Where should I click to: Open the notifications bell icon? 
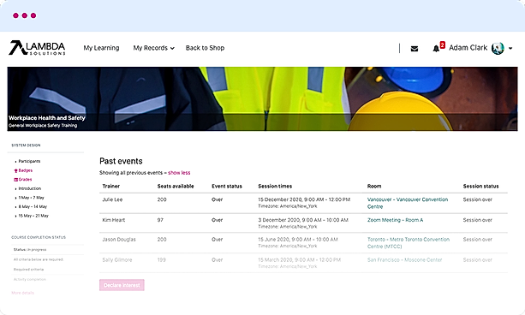(436, 49)
